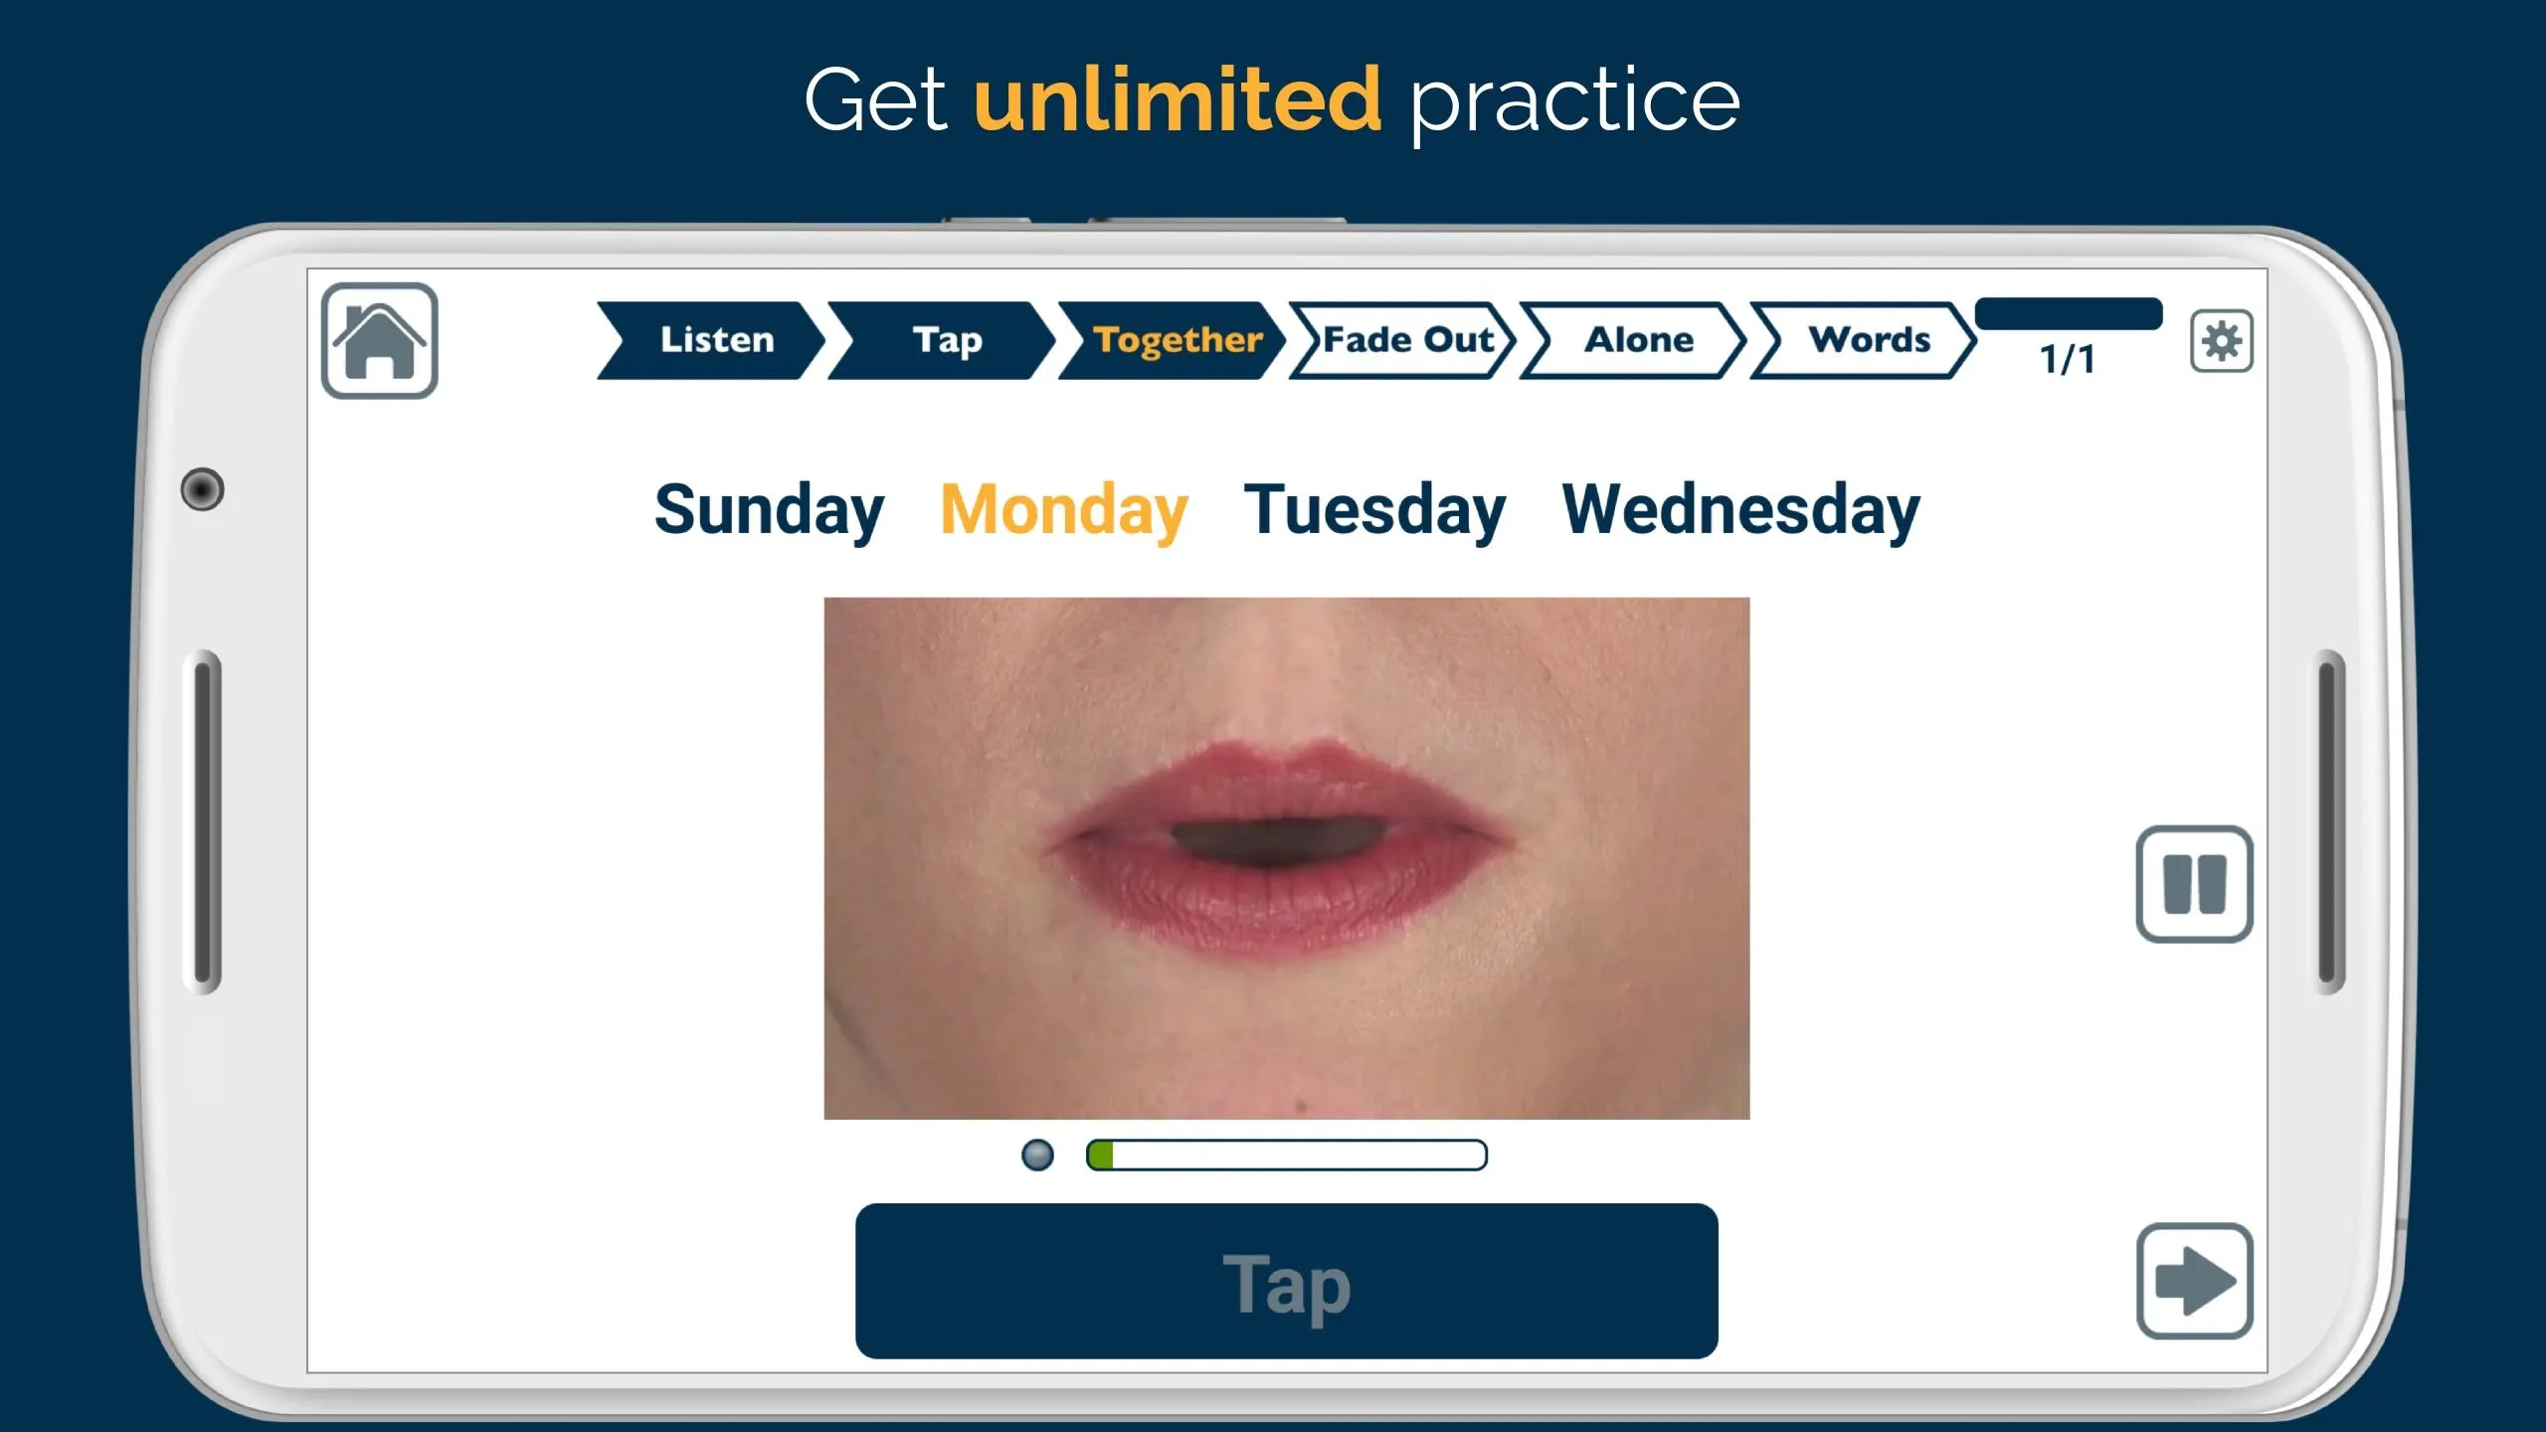This screenshot has height=1432, width=2546.
Task: Select Tuesday from the days list
Action: 1374,509
